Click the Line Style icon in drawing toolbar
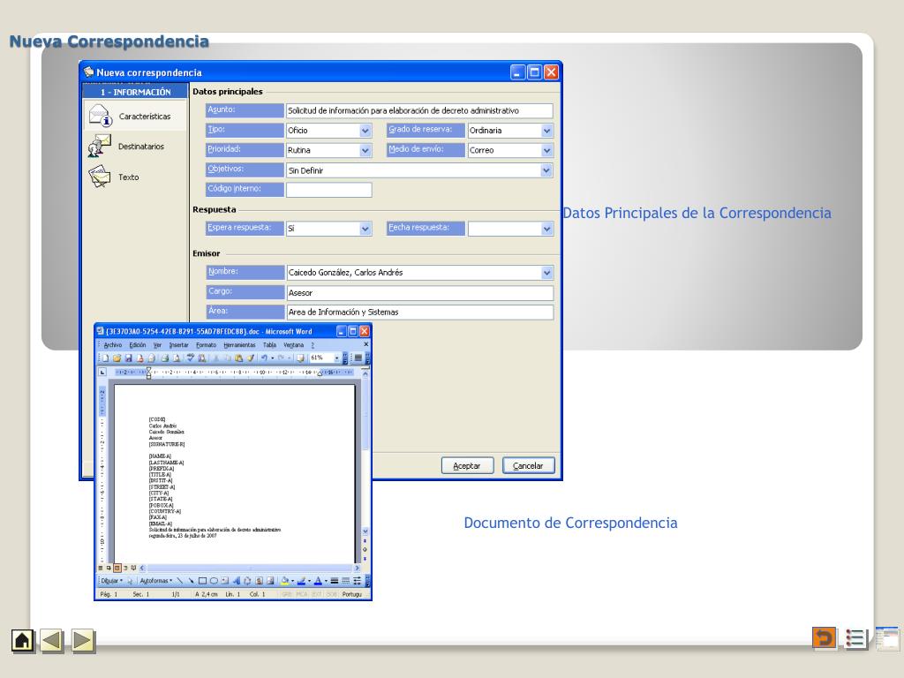The width and height of the screenshot is (904, 678). point(335,581)
